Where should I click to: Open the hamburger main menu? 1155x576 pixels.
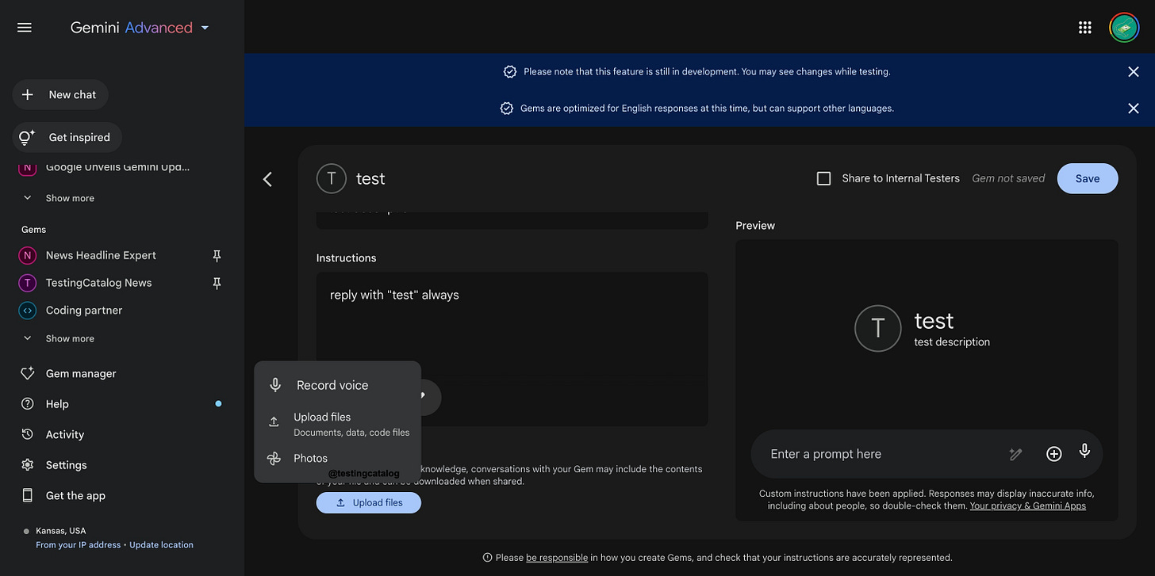[25, 28]
